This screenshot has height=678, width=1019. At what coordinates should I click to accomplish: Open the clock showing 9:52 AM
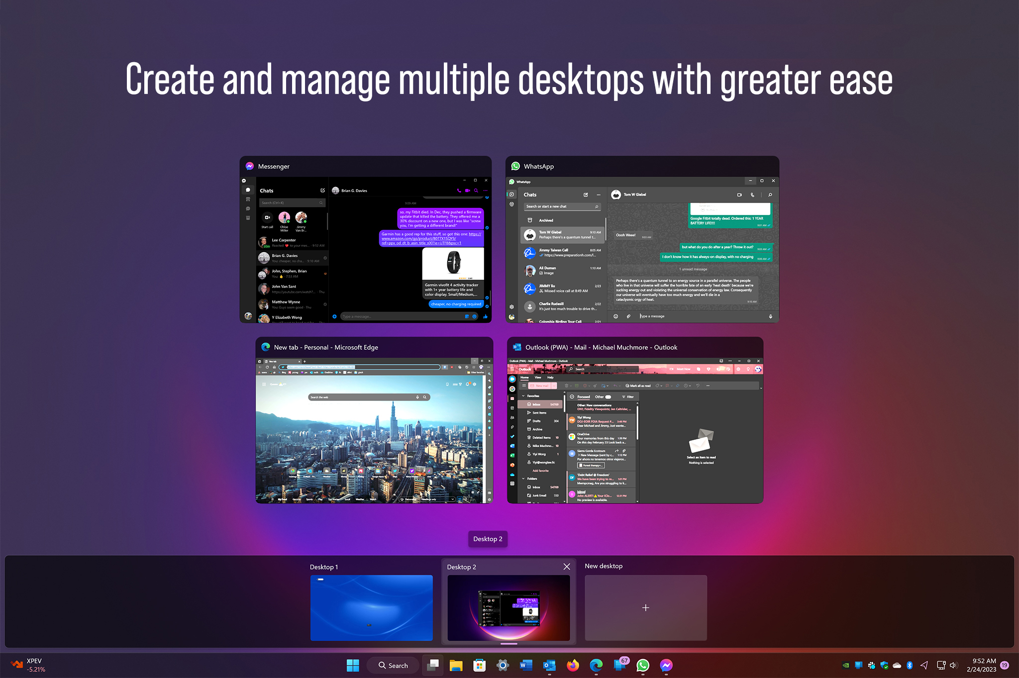click(981, 665)
